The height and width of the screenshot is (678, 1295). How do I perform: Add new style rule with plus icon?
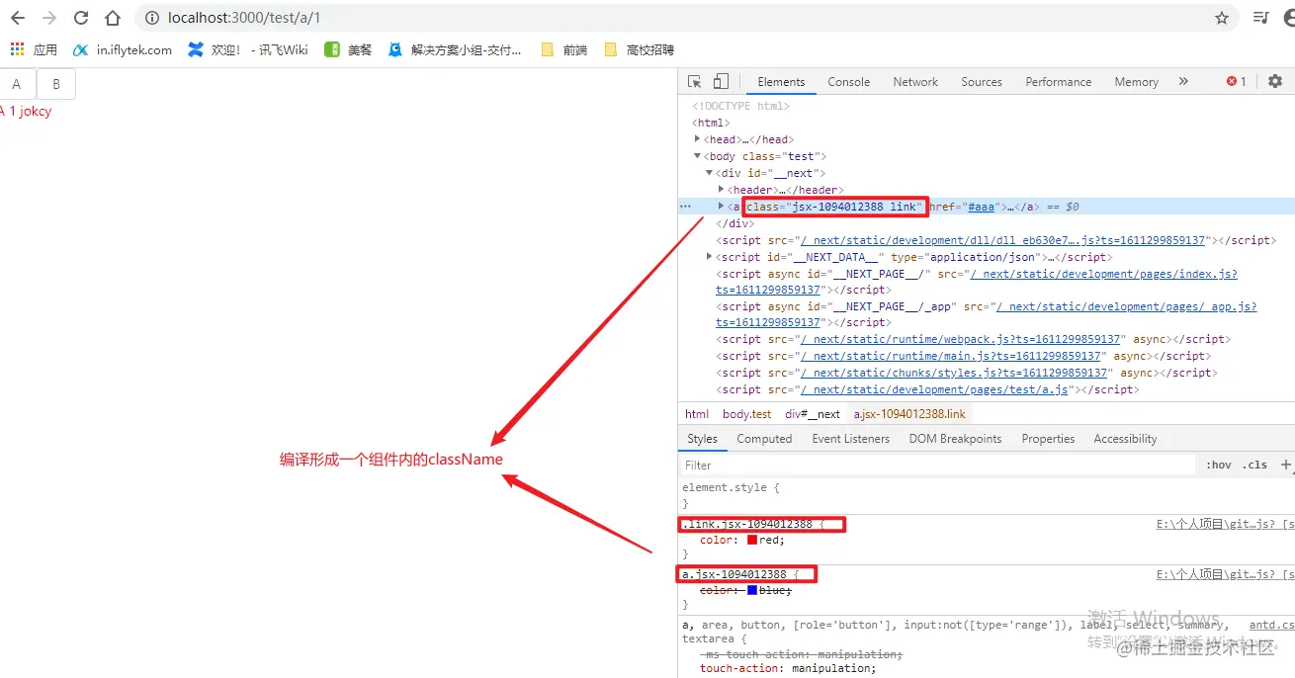[1286, 465]
